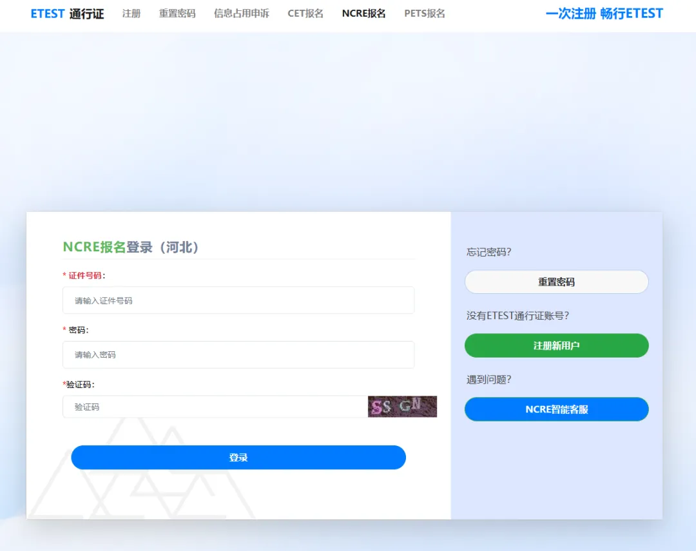Select NCRE报名 navigation tab
This screenshot has width=696, height=551.
click(x=363, y=14)
